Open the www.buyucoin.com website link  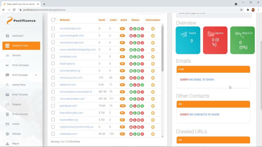[71, 78]
